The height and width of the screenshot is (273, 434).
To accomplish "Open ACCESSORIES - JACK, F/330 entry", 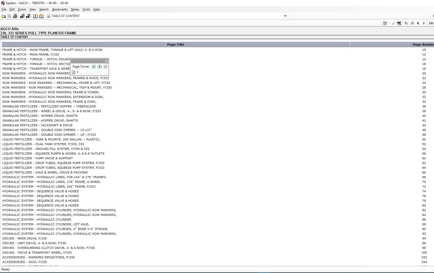I will 24,262.
